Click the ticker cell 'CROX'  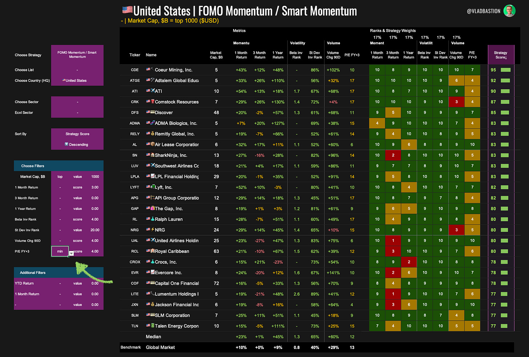(135, 262)
